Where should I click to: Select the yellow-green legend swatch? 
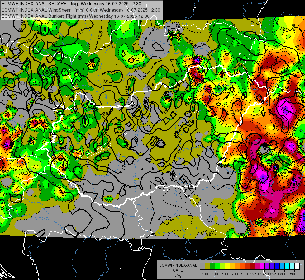pyautogui.click(x=222, y=266)
